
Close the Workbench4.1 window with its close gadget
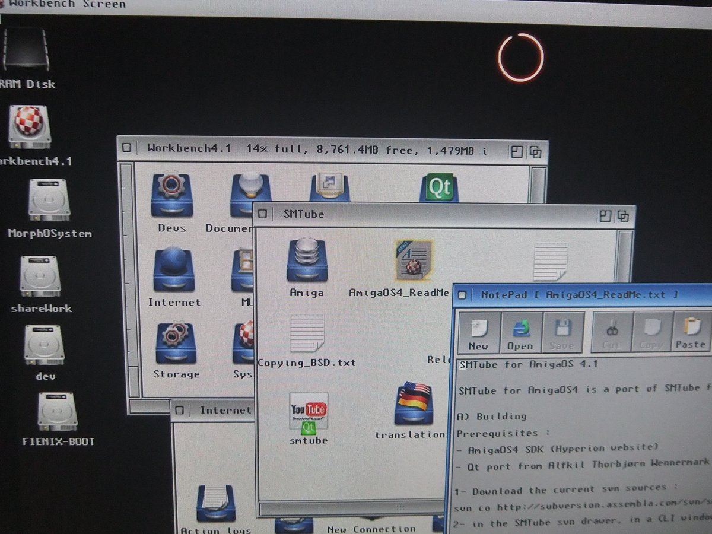click(x=126, y=147)
